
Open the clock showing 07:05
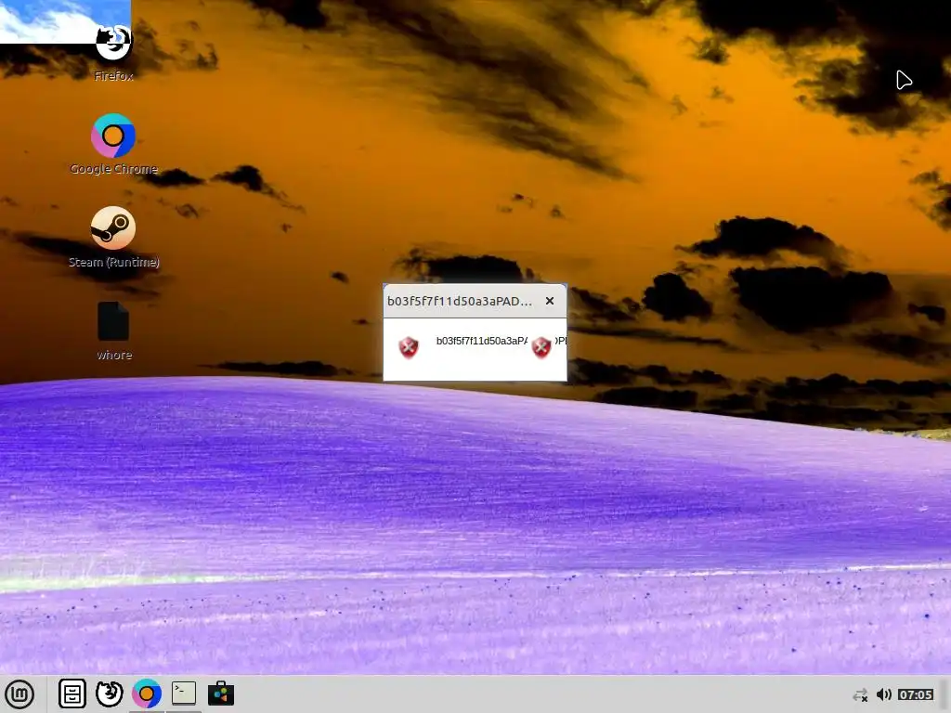tap(915, 694)
